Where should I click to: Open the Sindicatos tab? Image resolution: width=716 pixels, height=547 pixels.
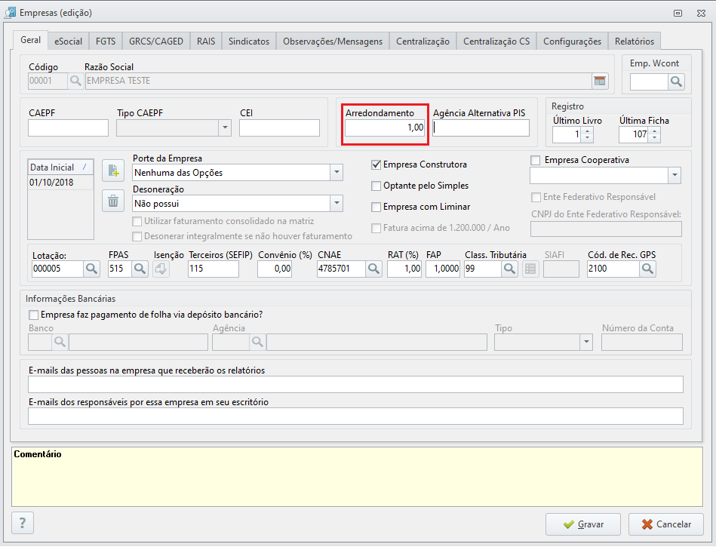point(249,41)
